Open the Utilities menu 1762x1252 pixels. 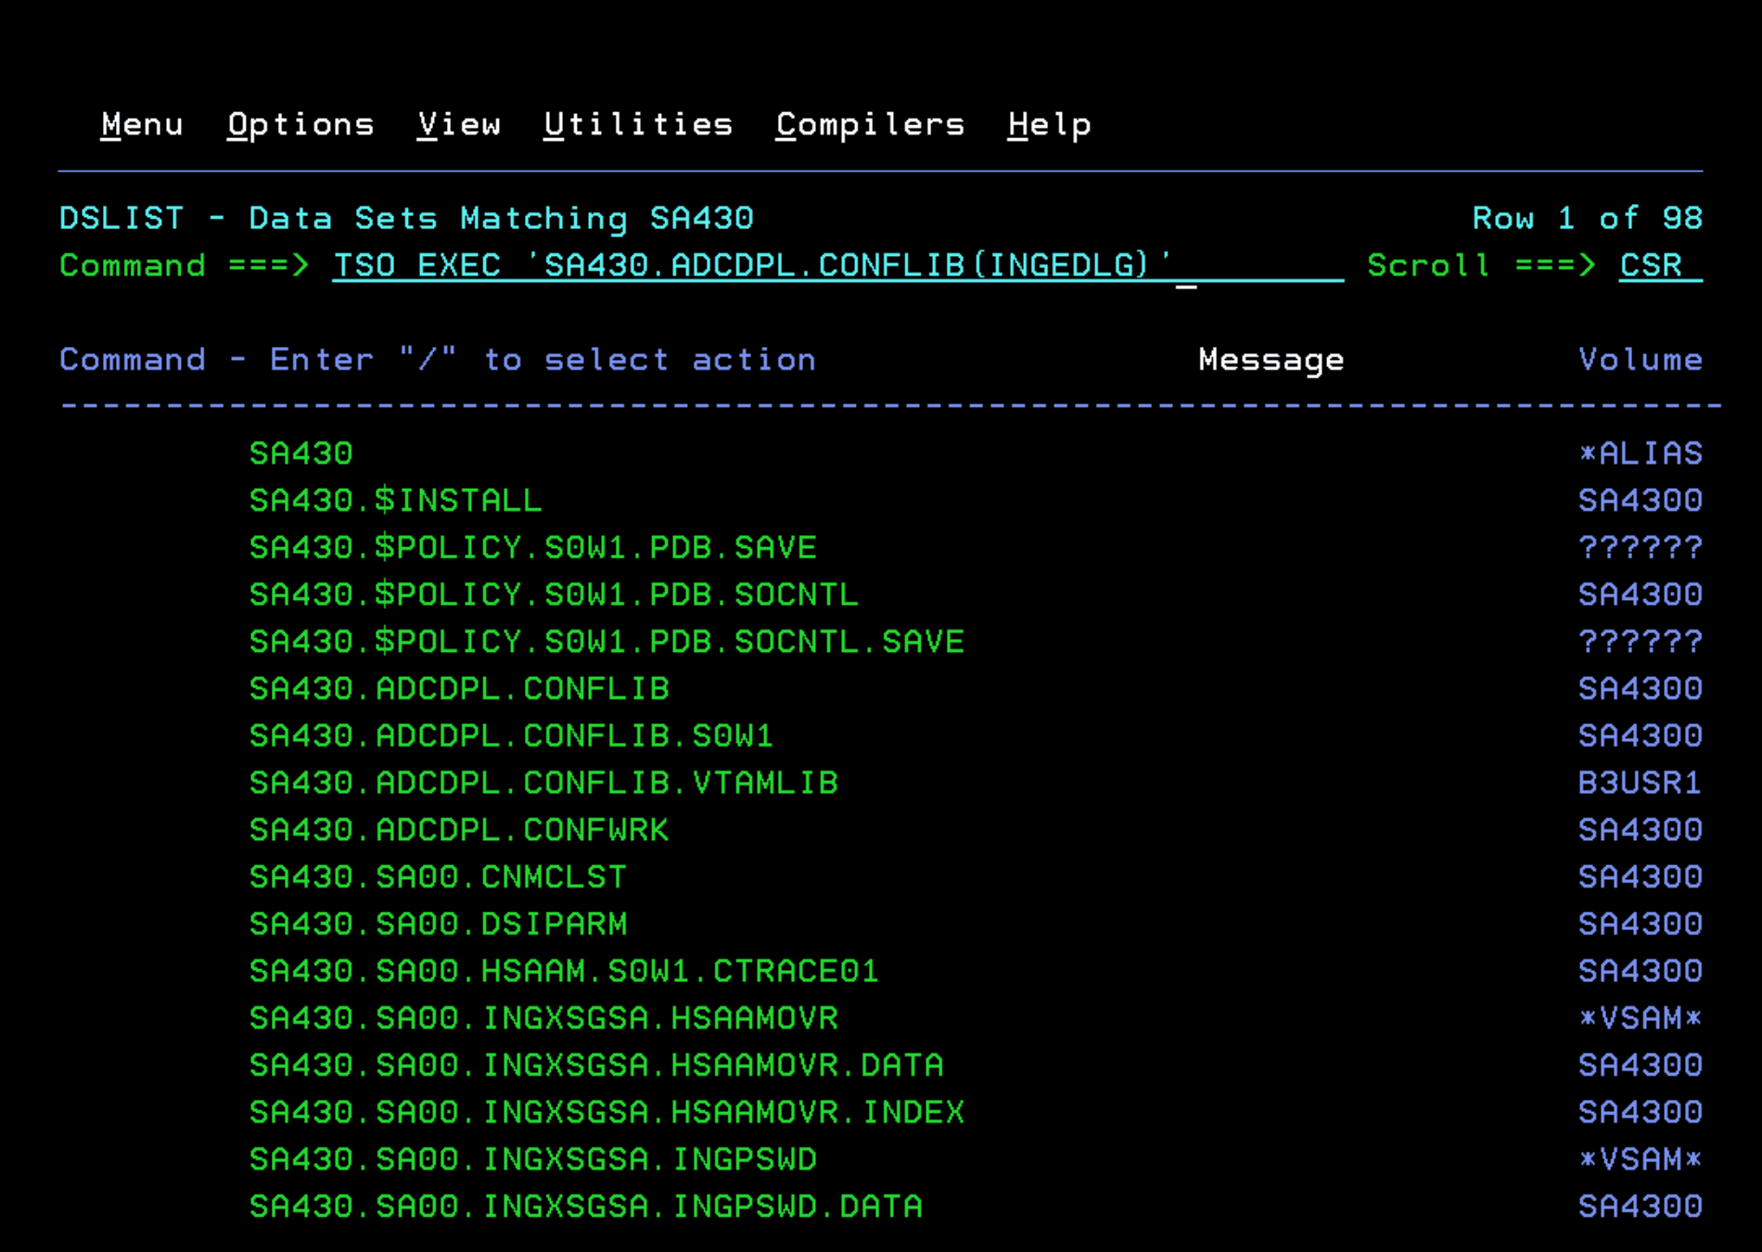(x=638, y=124)
